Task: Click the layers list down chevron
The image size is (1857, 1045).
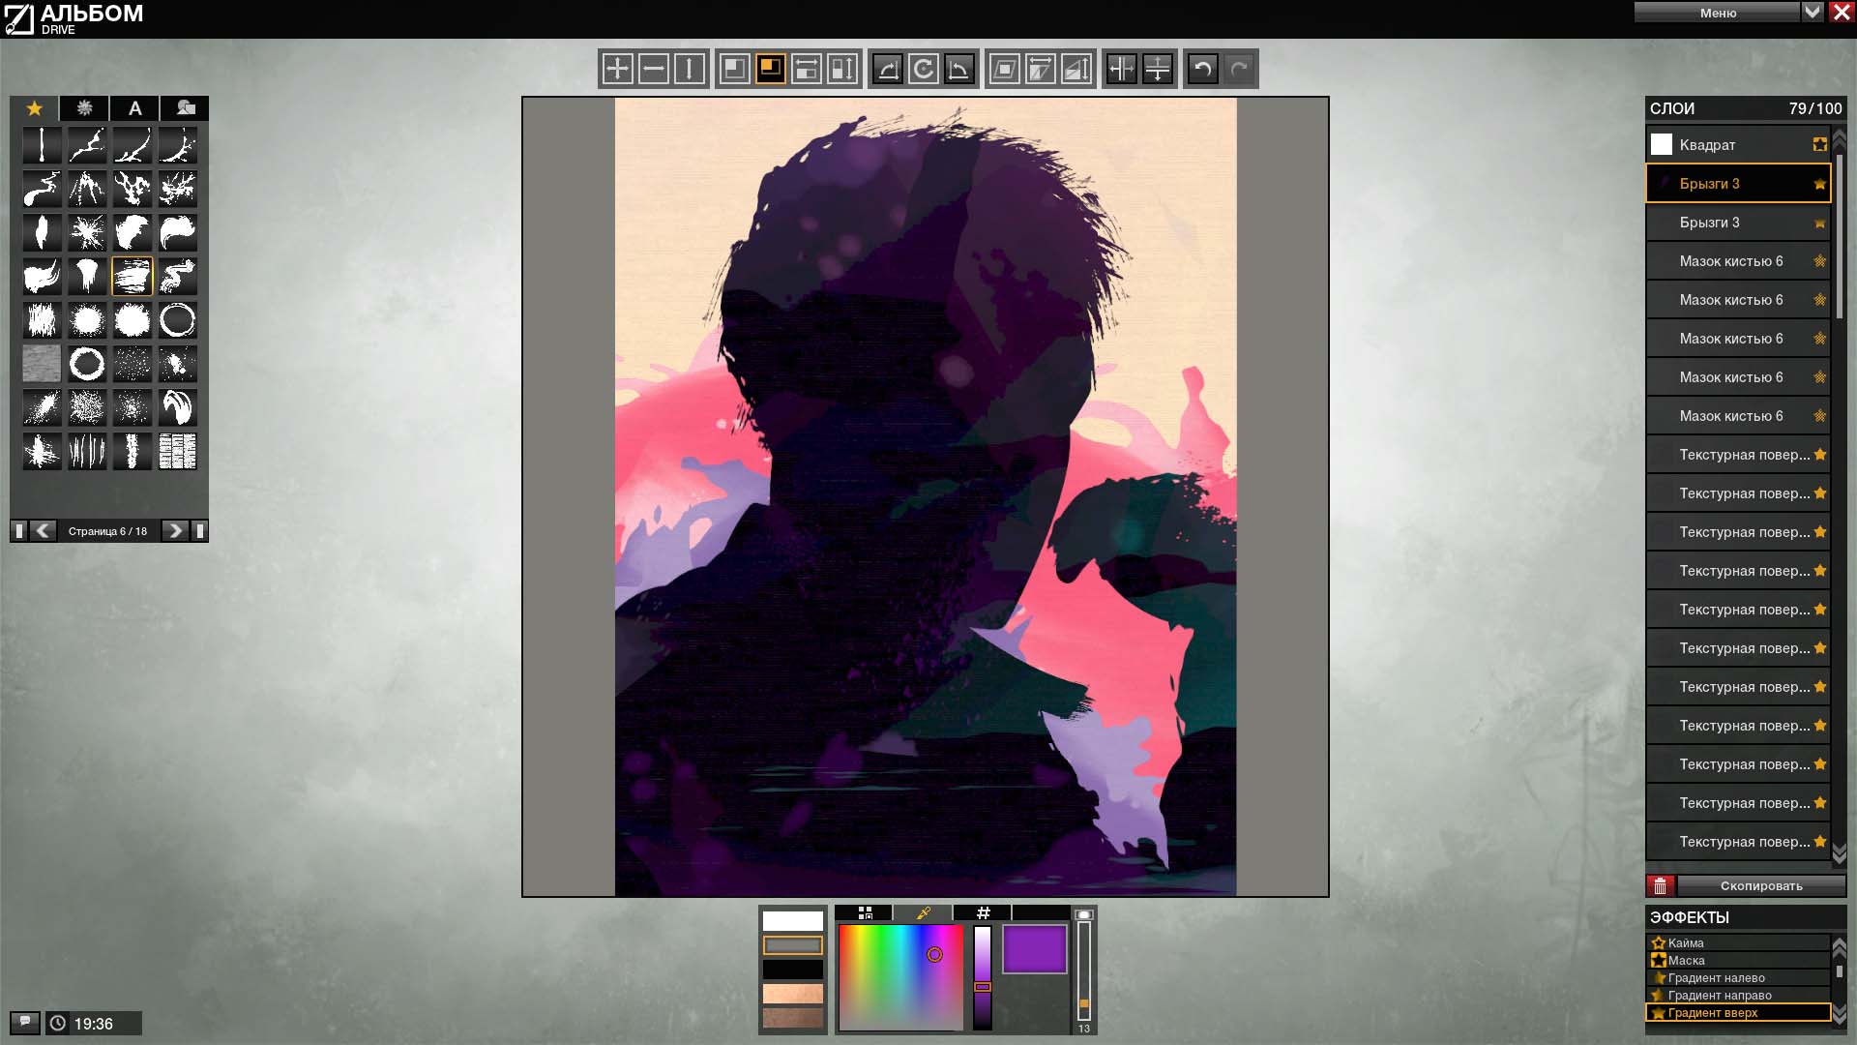Action: tap(1840, 851)
